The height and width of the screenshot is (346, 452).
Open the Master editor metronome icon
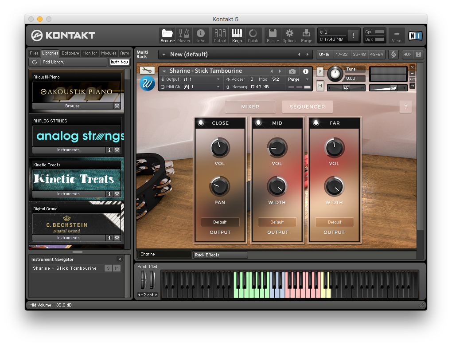click(x=184, y=35)
